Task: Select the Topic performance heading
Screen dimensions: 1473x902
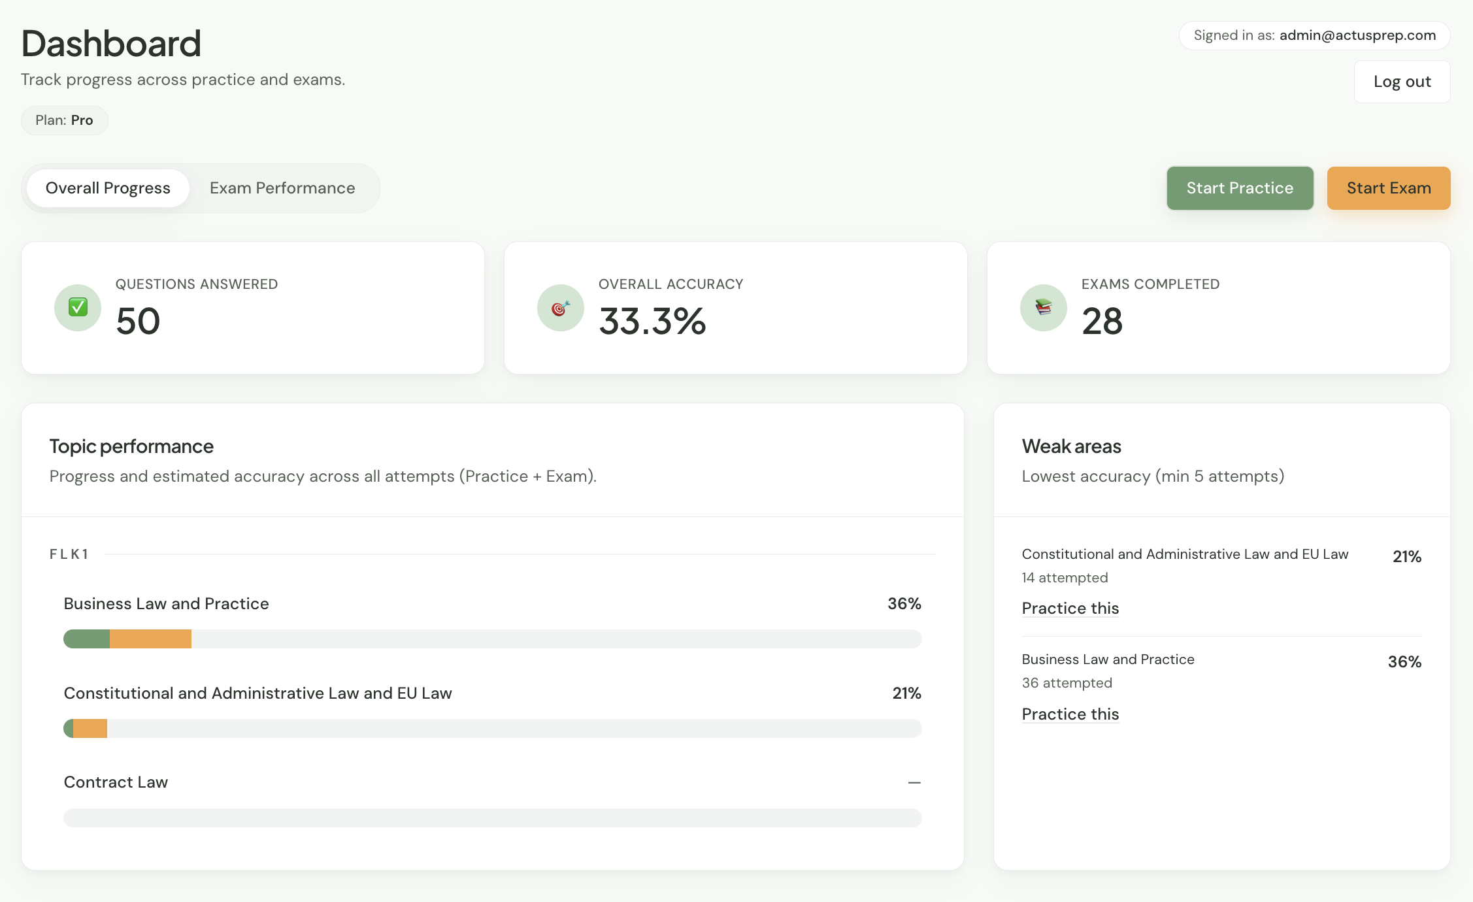Action: coord(131,446)
